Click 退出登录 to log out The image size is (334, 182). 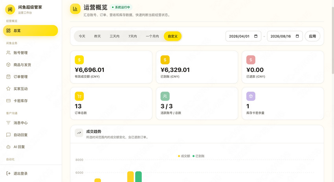pyautogui.click(x=31, y=173)
